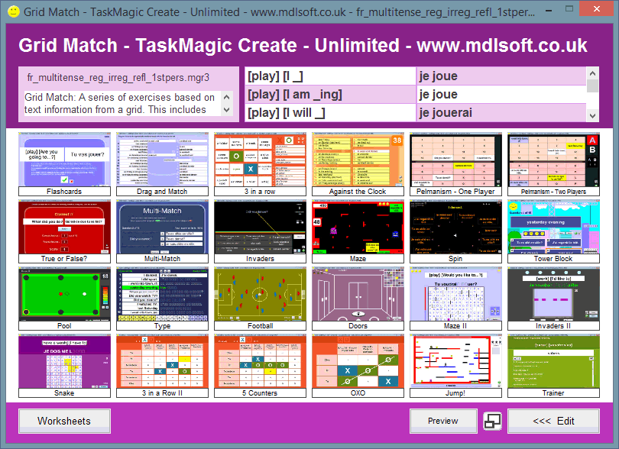Screen dimensions: 619x449
Task: Play the Pool game
Action: point(64,299)
